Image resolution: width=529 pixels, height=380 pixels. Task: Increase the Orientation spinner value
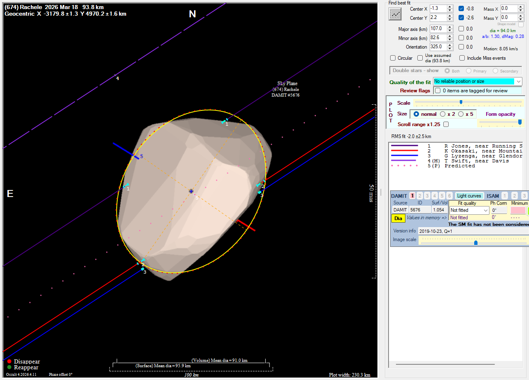450,45
